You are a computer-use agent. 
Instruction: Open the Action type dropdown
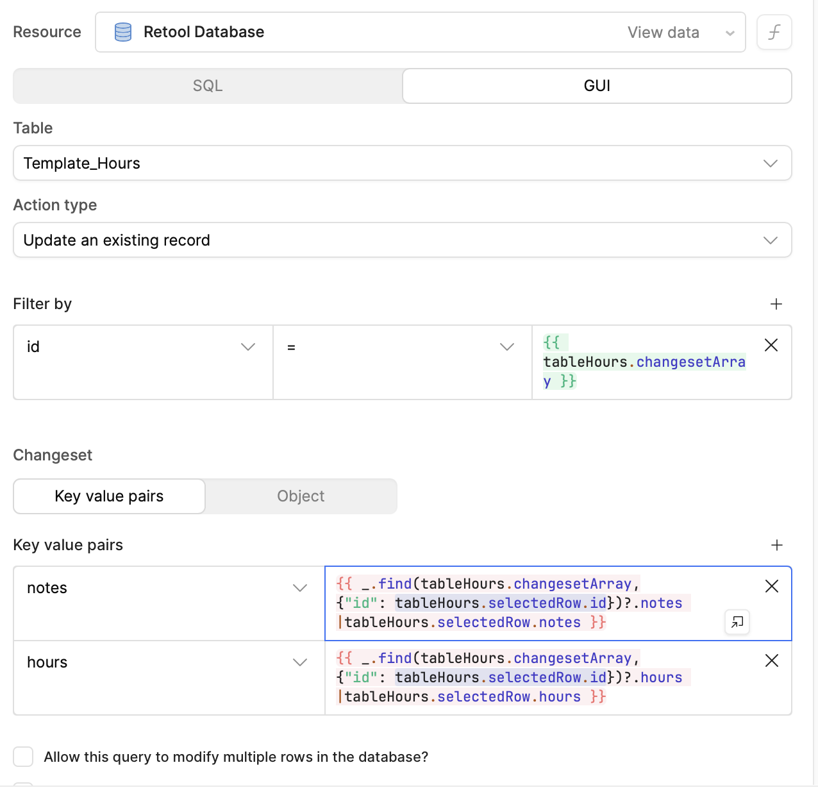click(x=402, y=240)
